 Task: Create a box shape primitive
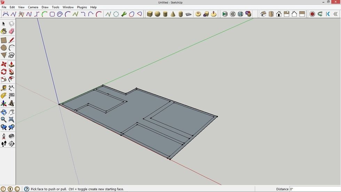(x=150, y=14)
